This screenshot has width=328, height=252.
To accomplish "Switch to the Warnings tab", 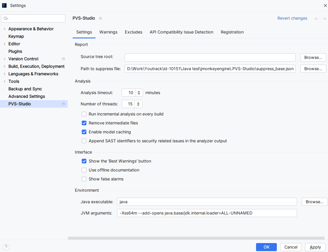I will coord(108,32).
